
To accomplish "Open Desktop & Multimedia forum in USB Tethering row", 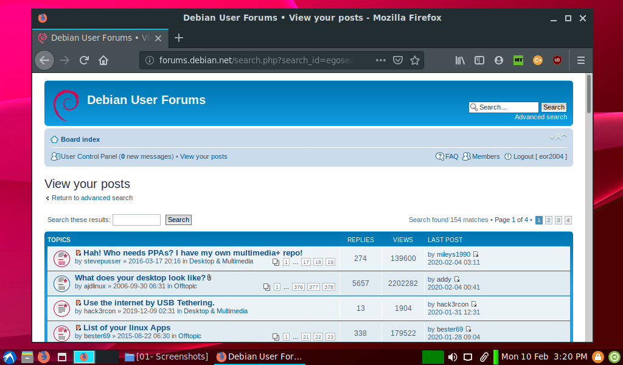I will pyautogui.click(x=216, y=311).
